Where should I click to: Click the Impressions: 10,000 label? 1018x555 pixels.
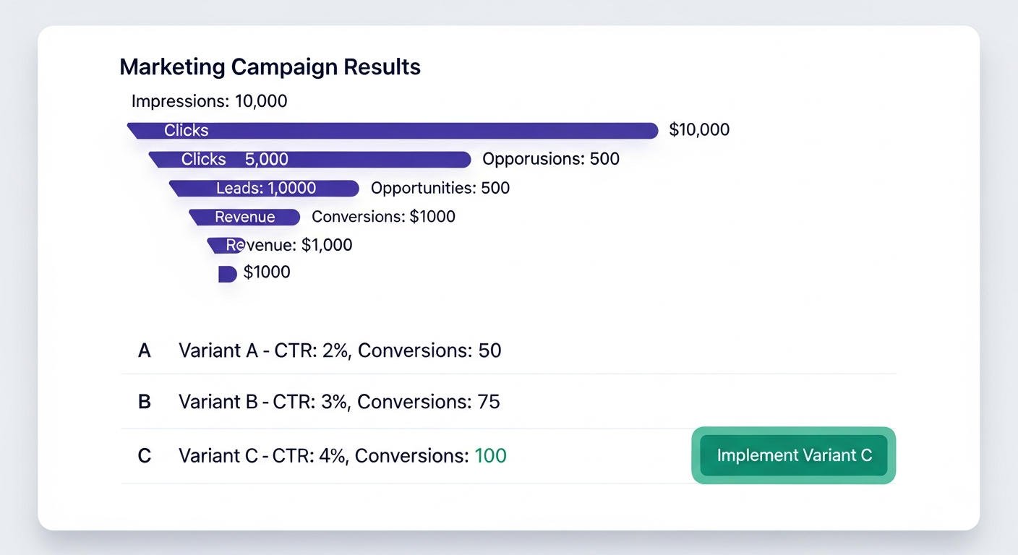point(210,101)
